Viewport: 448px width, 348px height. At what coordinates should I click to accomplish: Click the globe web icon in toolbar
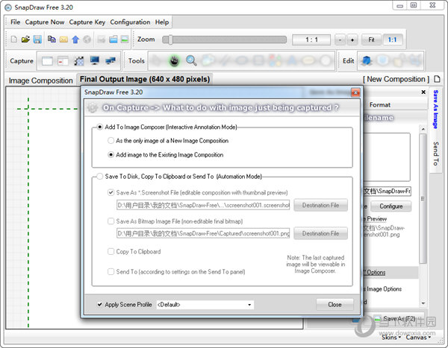tap(87, 39)
